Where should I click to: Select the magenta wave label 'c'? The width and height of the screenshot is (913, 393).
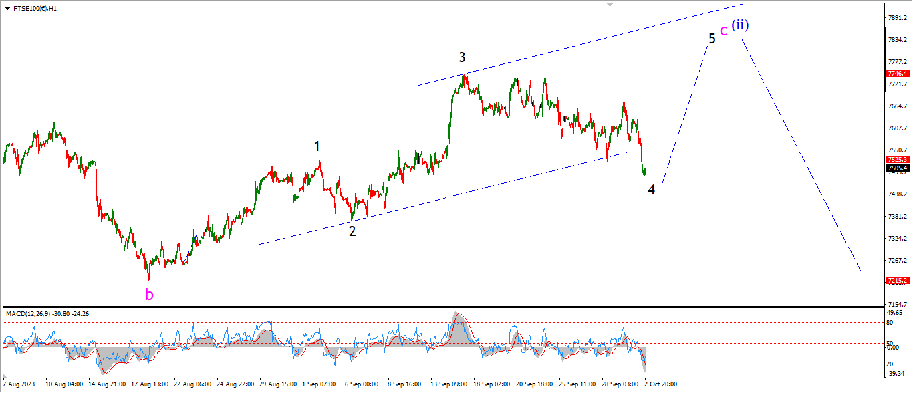click(723, 31)
